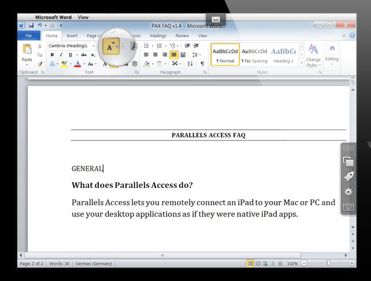
Task: Click Decrease Indent icon
Action: click(187, 46)
